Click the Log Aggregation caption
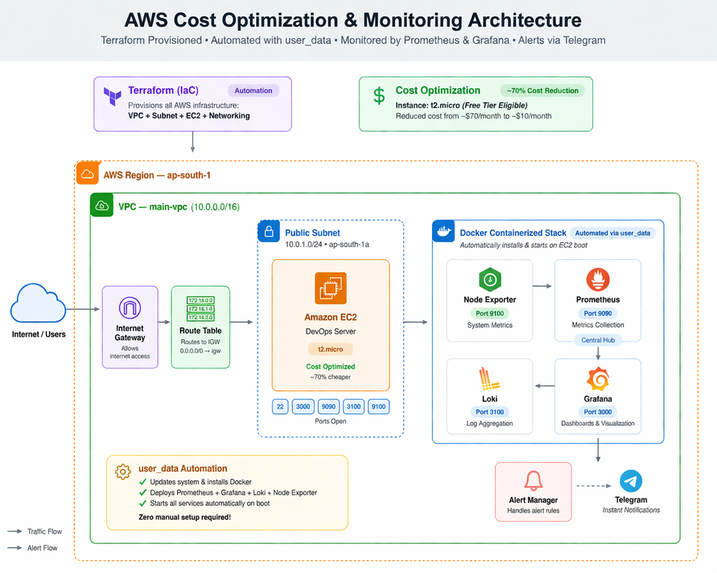 tap(490, 424)
